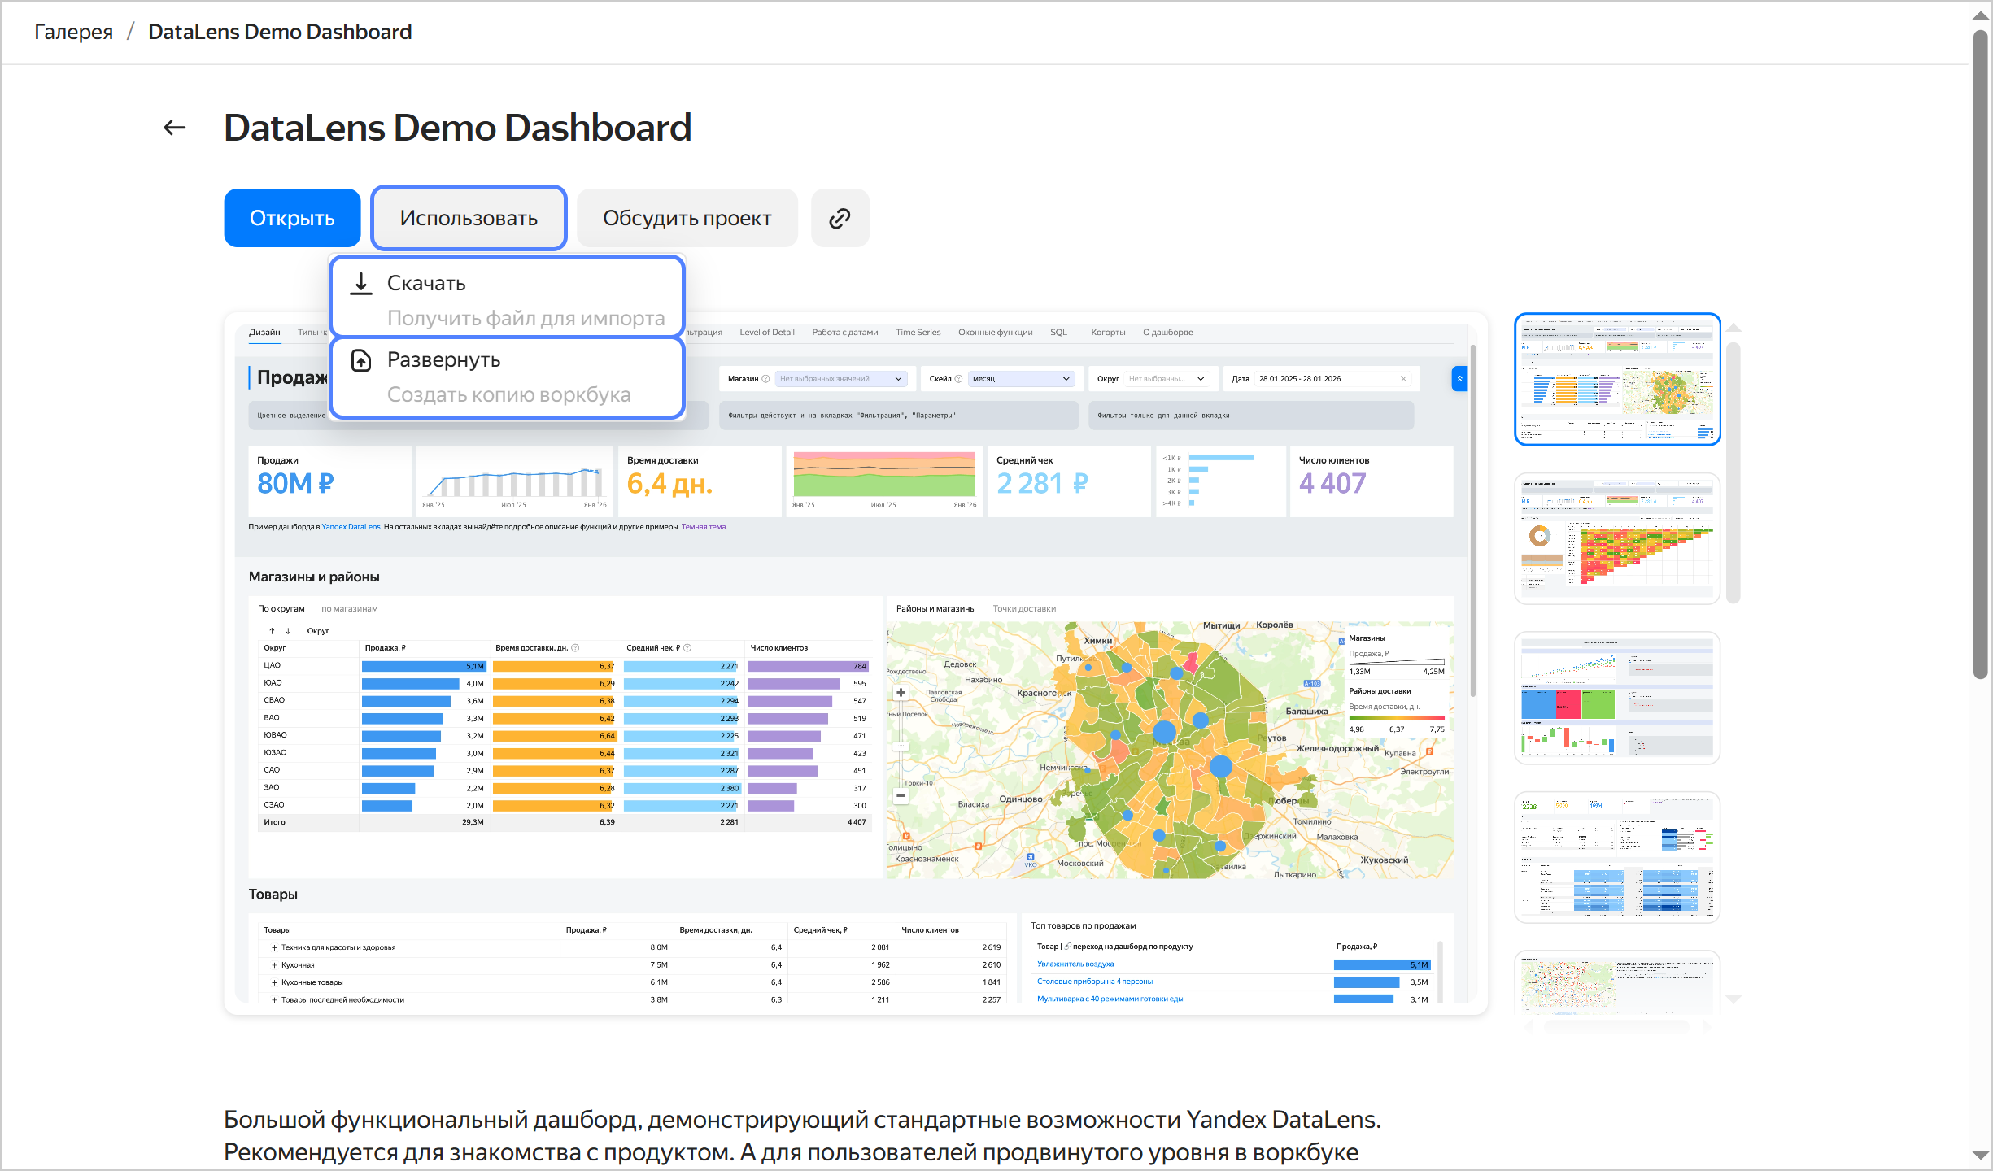
Task: Open Столовые приборы на 4 персоны link
Action: coord(1095,982)
